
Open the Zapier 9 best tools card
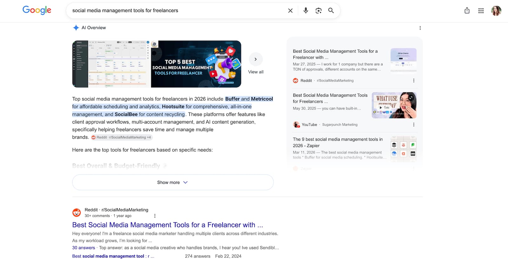click(x=338, y=142)
